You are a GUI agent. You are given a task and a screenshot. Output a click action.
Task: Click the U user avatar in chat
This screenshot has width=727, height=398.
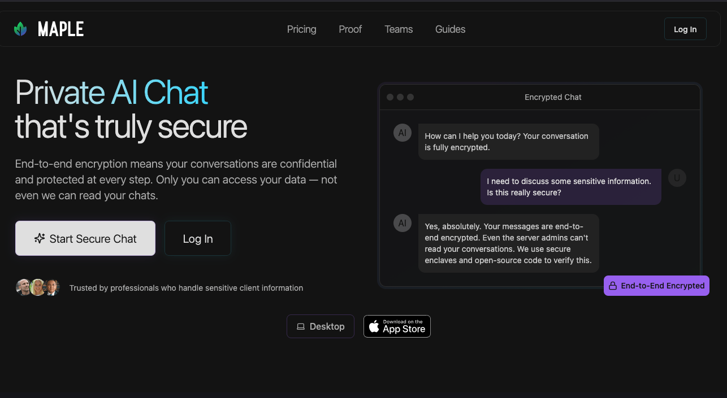click(x=677, y=178)
